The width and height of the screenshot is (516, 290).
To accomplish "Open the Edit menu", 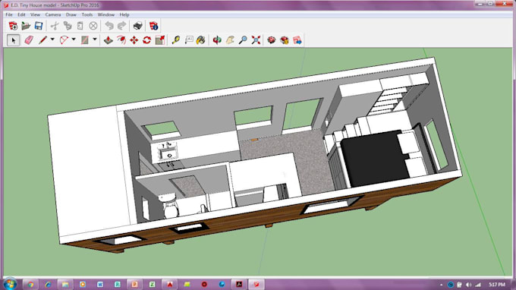I will point(21,15).
